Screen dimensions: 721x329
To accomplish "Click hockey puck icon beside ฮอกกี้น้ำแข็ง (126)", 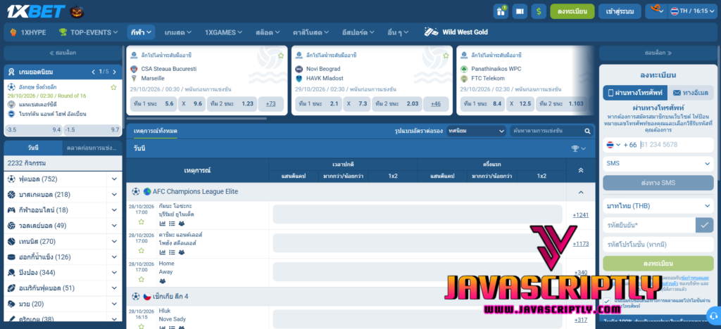I will click(x=11, y=257).
